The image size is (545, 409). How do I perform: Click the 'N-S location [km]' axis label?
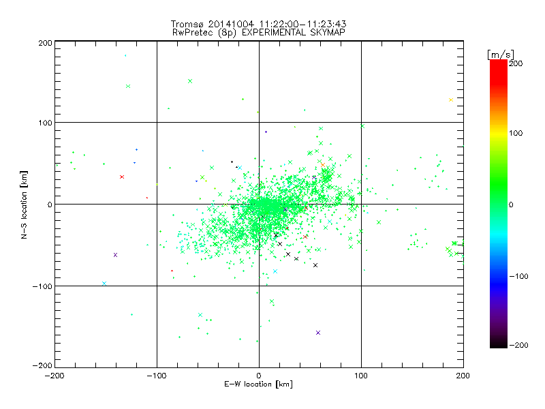[24, 204]
